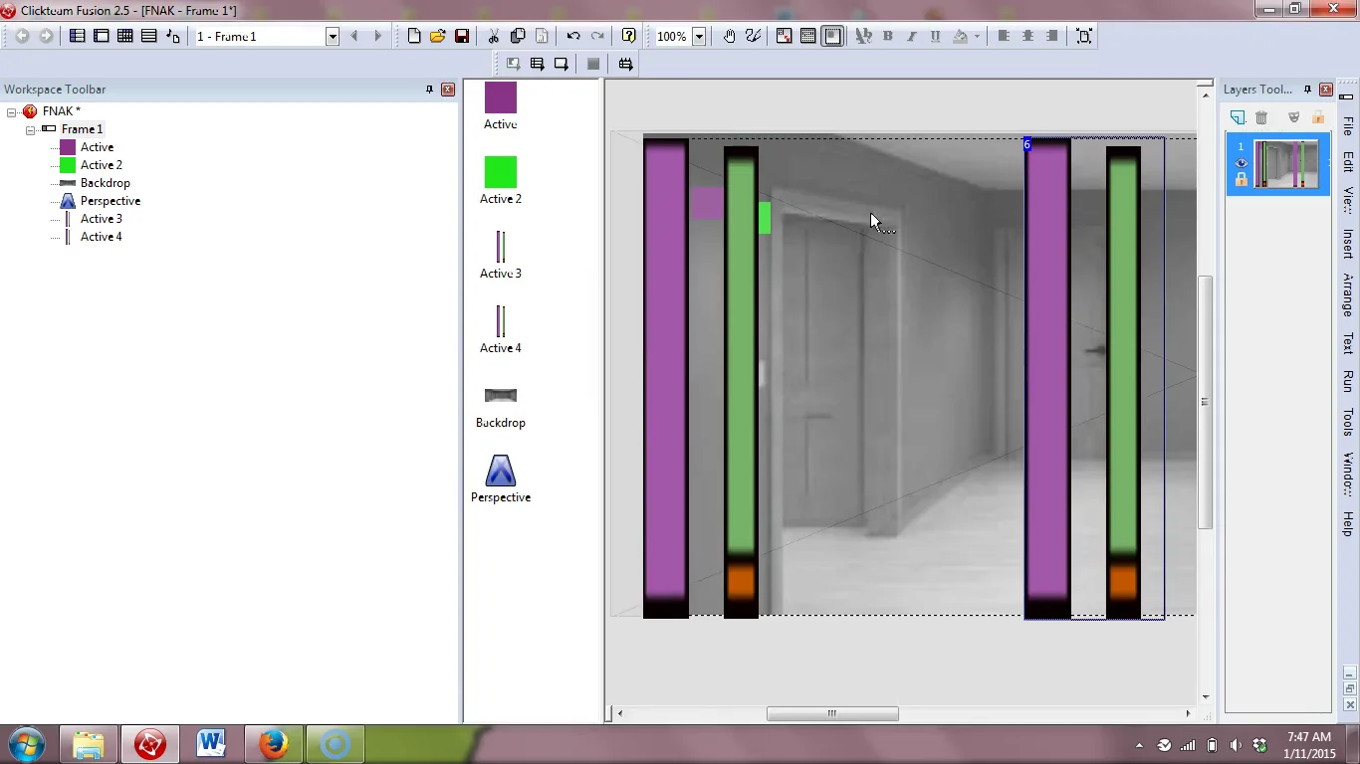The height and width of the screenshot is (764, 1360).
Task: Select Active 3 in workspace tree
Action: 102,219
